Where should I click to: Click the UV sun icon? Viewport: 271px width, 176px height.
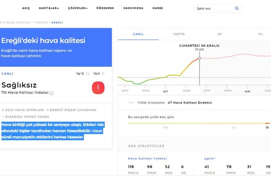103,74
